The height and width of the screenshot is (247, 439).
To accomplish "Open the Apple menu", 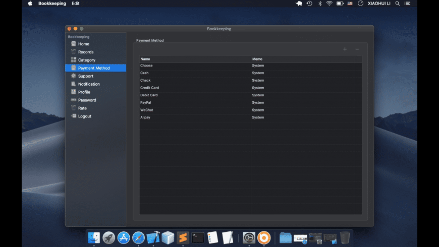I will click(30, 4).
